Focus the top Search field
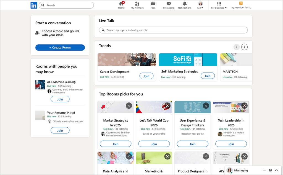This screenshot has height=175, width=283. click(x=66, y=5)
